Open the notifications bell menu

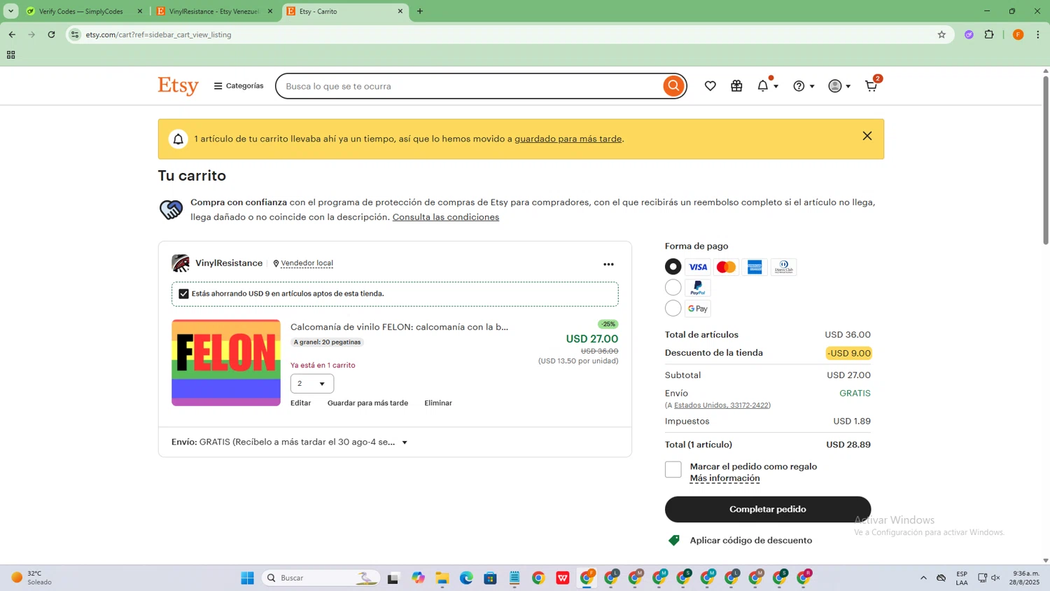(x=767, y=85)
